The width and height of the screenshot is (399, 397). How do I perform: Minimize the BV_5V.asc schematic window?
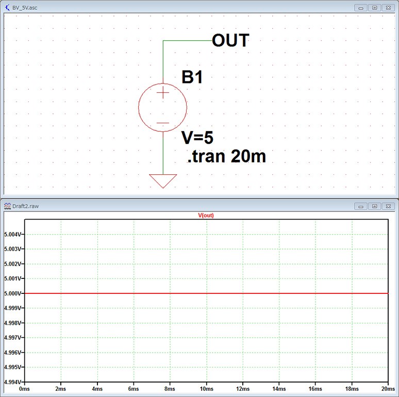362,8
